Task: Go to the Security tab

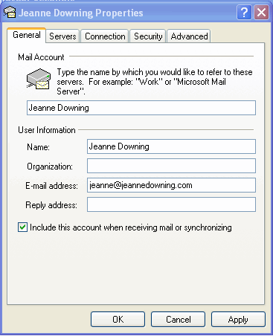Action: pos(148,36)
